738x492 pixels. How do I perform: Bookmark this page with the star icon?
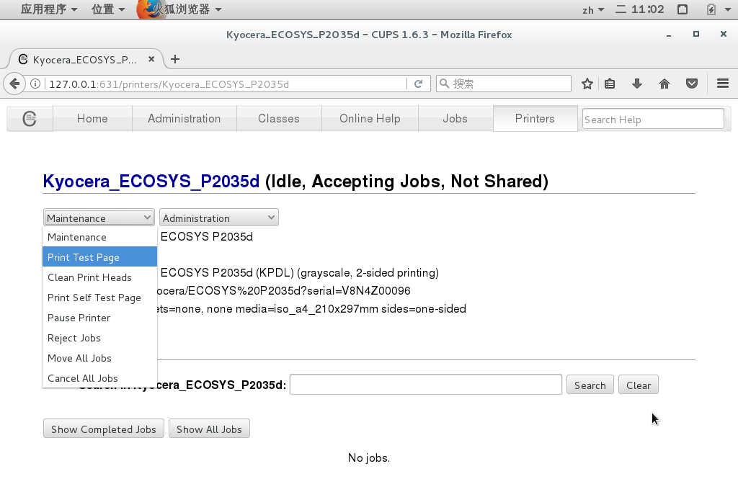click(587, 84)
